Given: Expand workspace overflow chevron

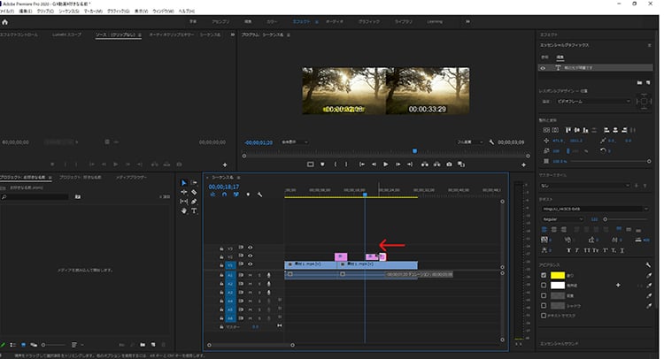Looking at the screenshot, I should (467, 21).
